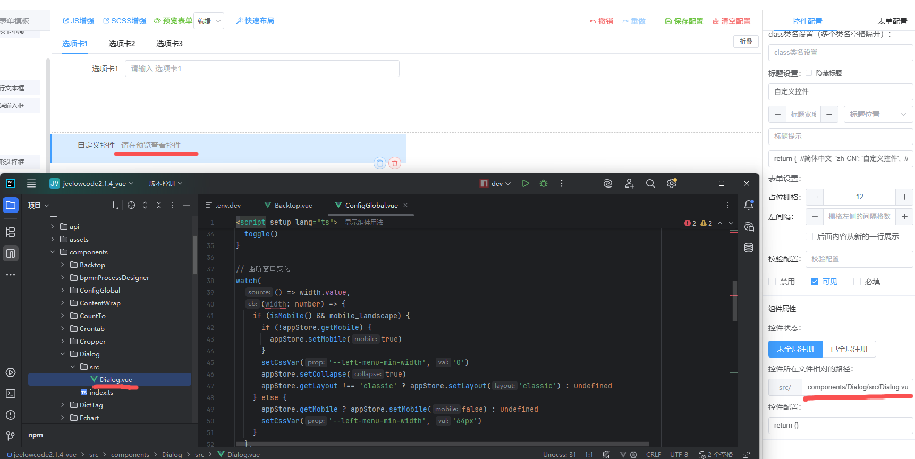Click the select opened file target icon

tap(131, 205)
